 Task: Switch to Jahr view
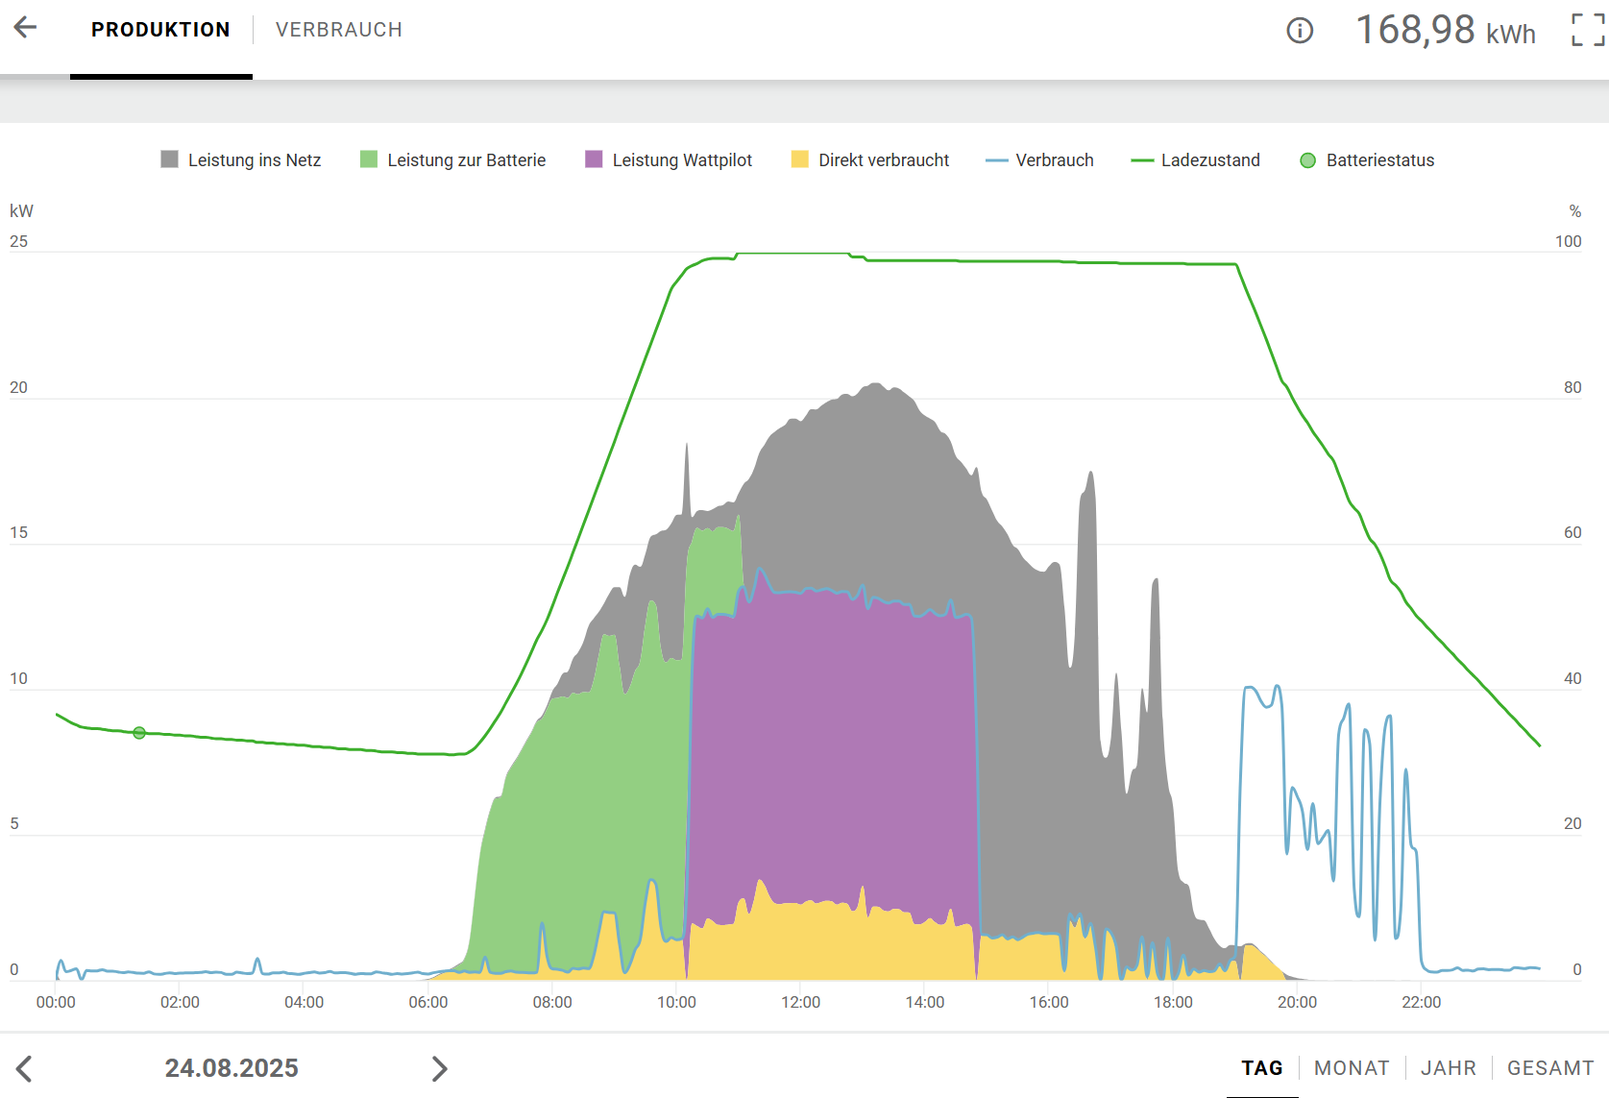(x=1448, y=1068)
